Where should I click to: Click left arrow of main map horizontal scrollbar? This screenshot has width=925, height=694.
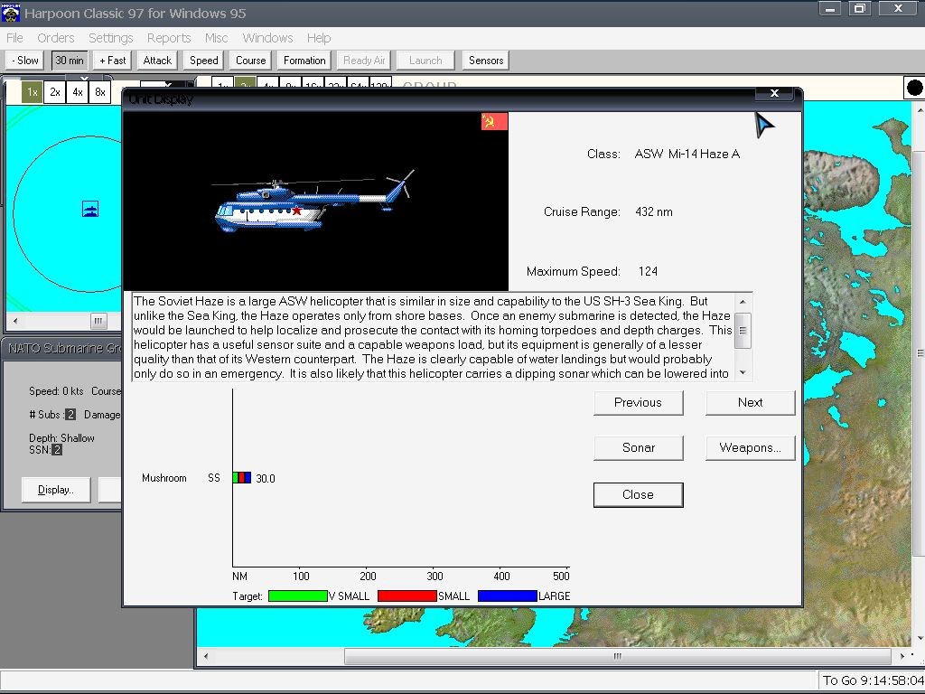pos(206,656)
